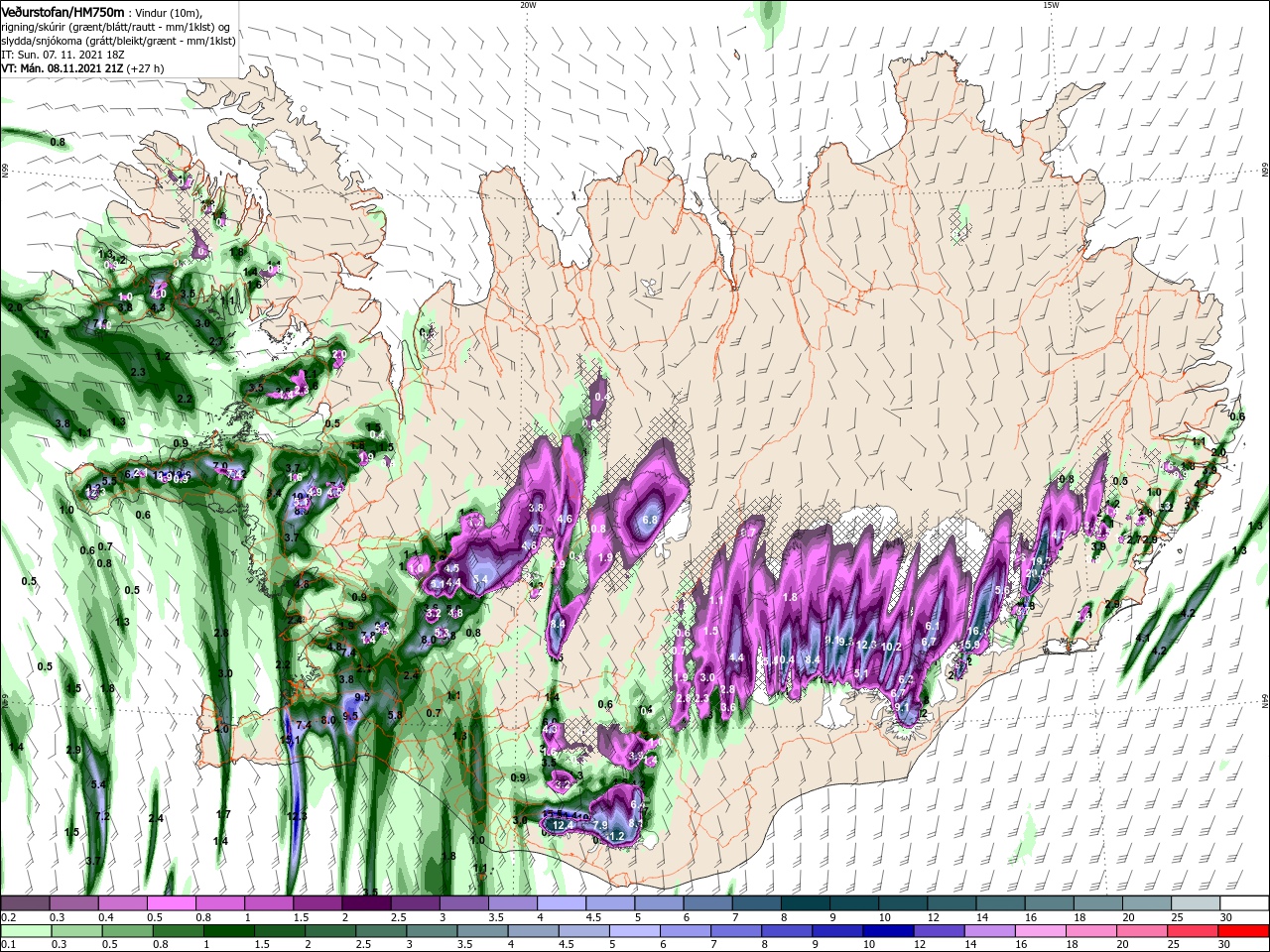
Task: Click the 7.2 rain value over the ocean
Action: pyautogui.click(x=103, y=816)
